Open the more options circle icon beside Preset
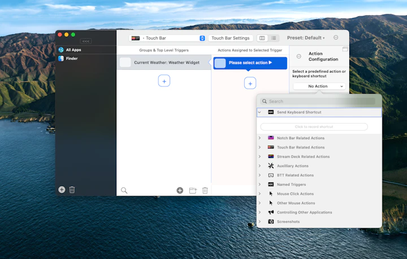 click(x=336, y=38)
